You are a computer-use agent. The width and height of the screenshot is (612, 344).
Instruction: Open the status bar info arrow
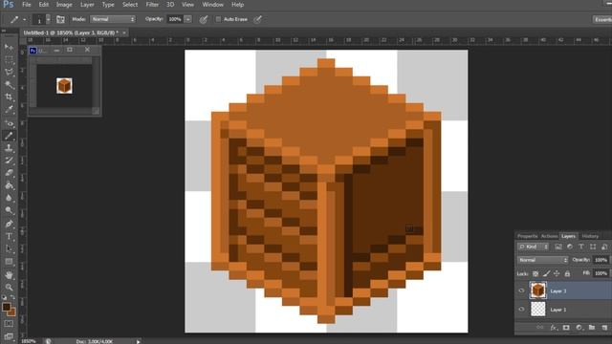coord(138,341)
